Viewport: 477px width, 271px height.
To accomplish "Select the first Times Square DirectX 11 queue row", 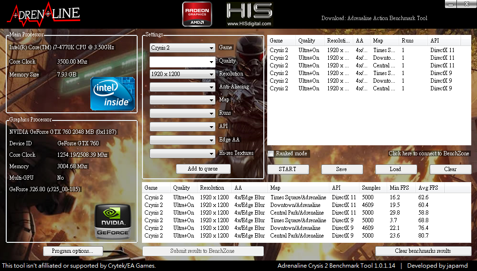I will [363, 50].
